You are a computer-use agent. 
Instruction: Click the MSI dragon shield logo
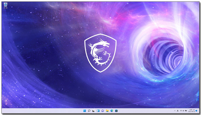[100, 53]
